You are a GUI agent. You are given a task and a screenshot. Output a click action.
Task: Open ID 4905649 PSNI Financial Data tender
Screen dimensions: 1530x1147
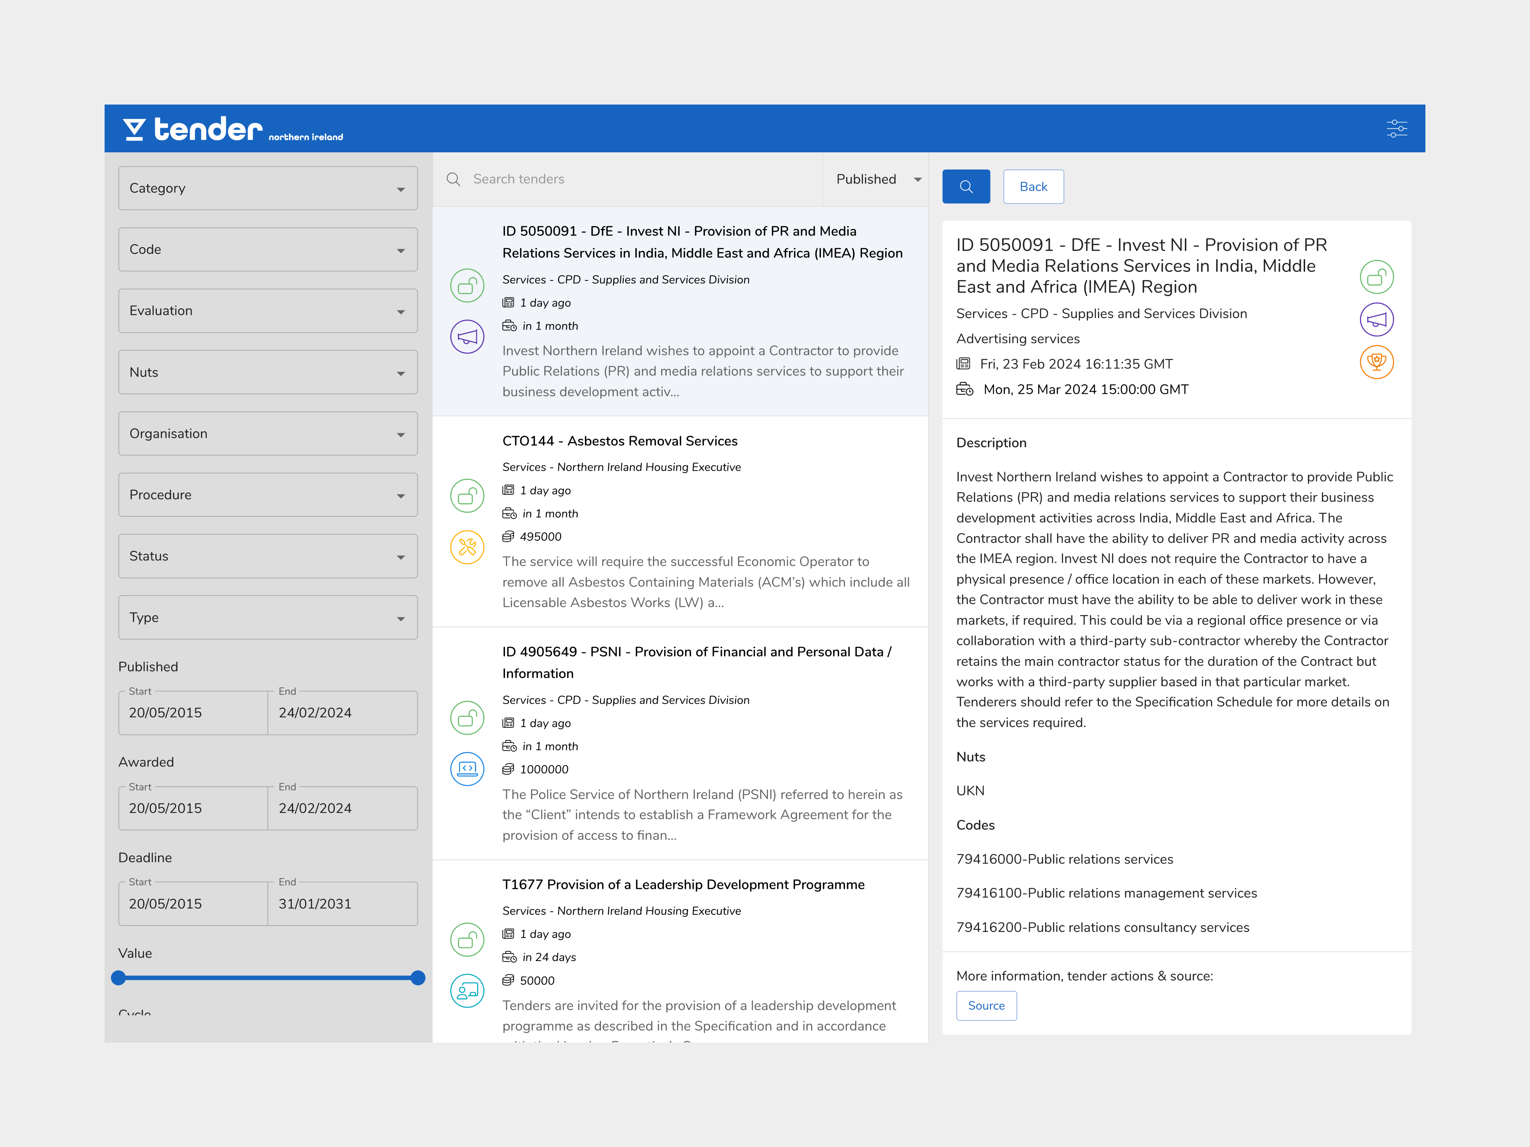(x=680, y=743)
